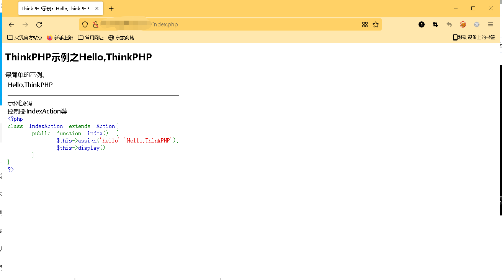Click the forward navigation arrow
This screenshot has height=280, width=502.
pyautogui.click(x=25, y=24)
